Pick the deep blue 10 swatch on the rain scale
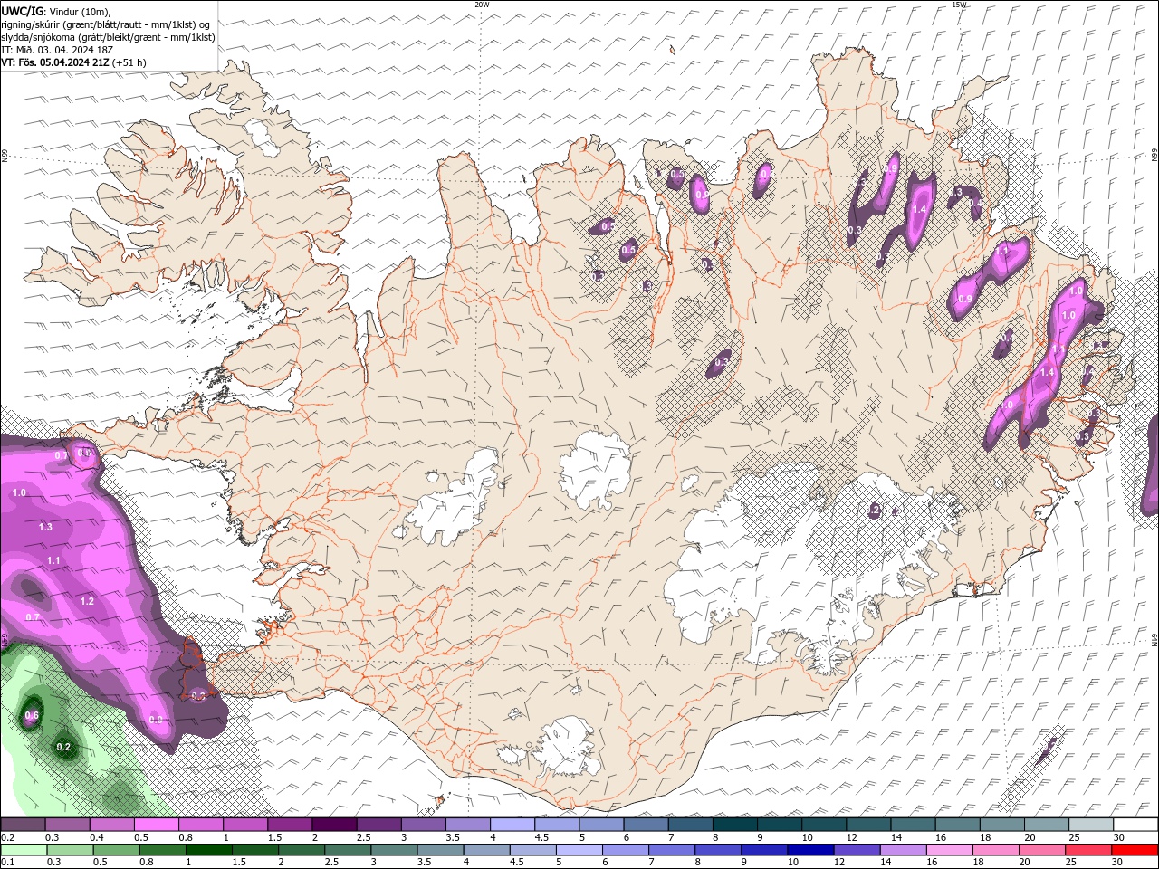This screenshot has height=869, width=1159. pyautogui.click(x=810, y=850)
